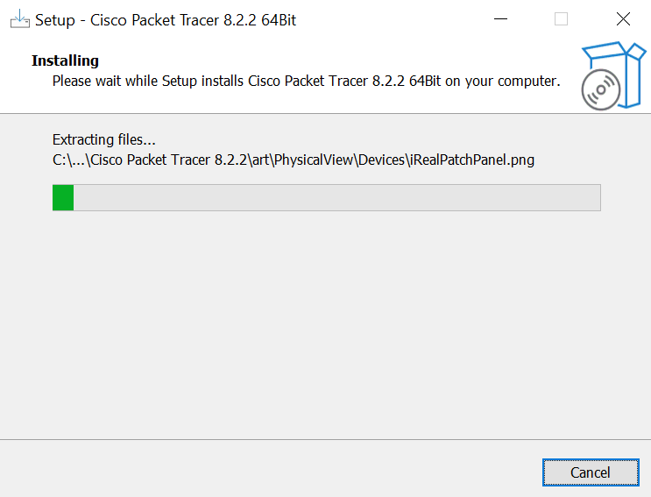Cancel the Packet Tracer installation
This screenshot has height=497, width=651.
tap(590, 472)
